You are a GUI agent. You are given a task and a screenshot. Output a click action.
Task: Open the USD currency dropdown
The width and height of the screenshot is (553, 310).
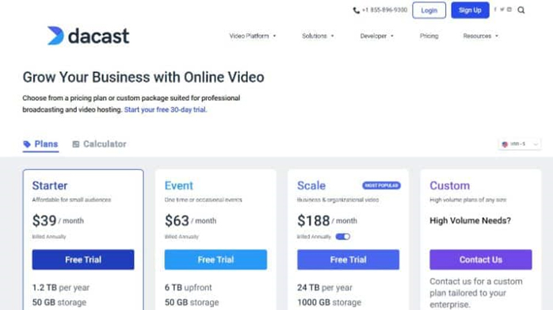point(520,144)
